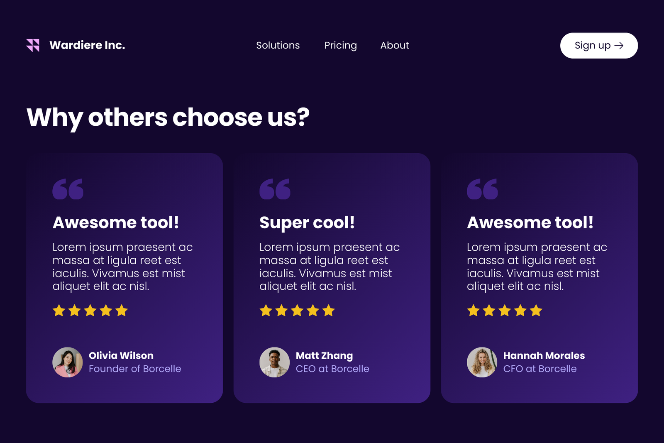The image size is (664, 443).
Task: Click the star rating in Matt Zhang's card
Action: [297, 311]
